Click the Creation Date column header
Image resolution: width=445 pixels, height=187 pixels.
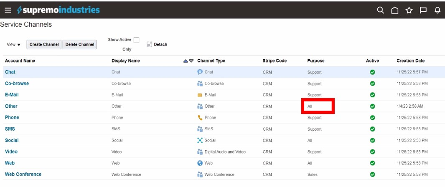pos(410,61)
